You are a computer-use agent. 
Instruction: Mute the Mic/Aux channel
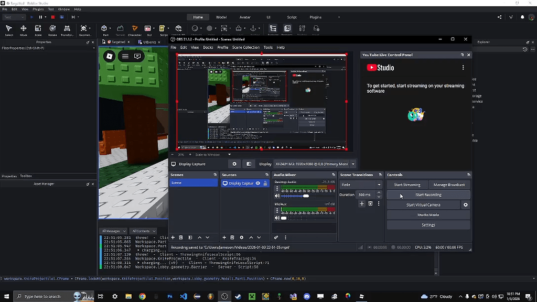[x=277, y=218]
